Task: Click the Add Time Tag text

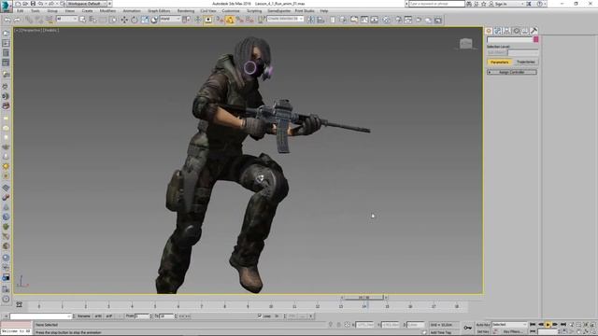Action: point(441,332)
